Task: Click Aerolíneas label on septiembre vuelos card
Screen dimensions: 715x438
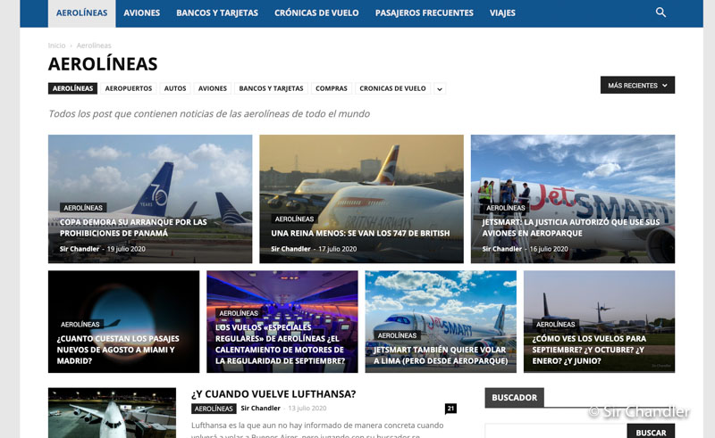Action: click(x=555, y=324)
